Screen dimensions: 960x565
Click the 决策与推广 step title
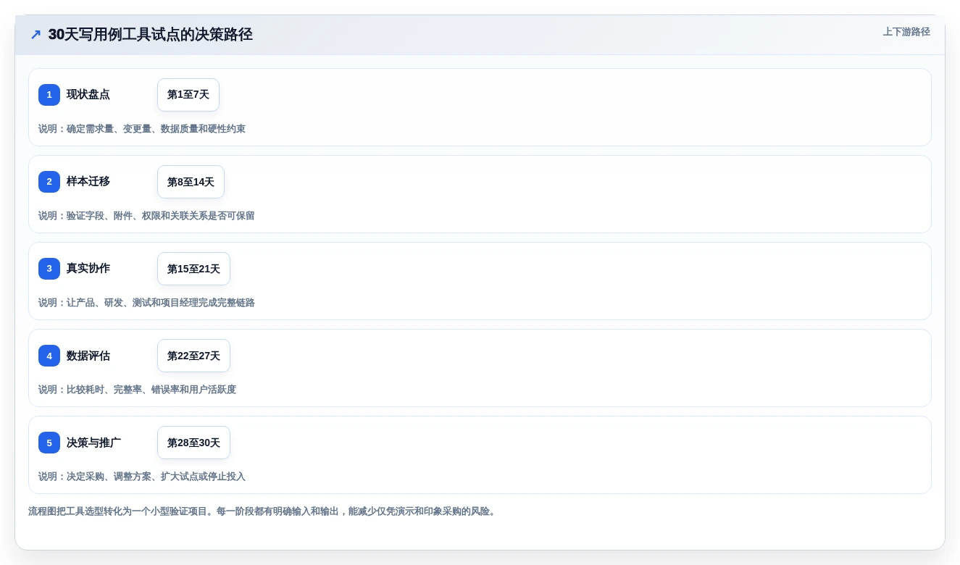93,443
